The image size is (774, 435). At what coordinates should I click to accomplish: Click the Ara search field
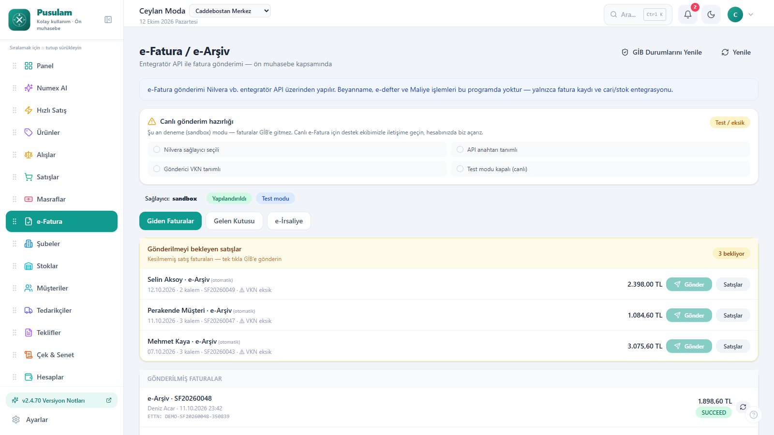[x=638, y=14]
